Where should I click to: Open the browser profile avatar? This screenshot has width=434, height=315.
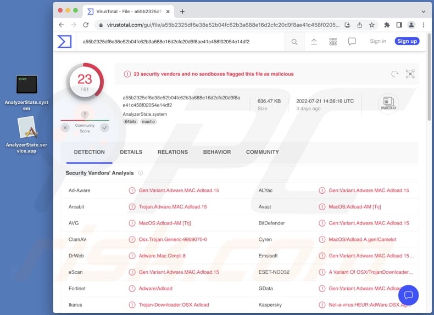pos(411,25)
